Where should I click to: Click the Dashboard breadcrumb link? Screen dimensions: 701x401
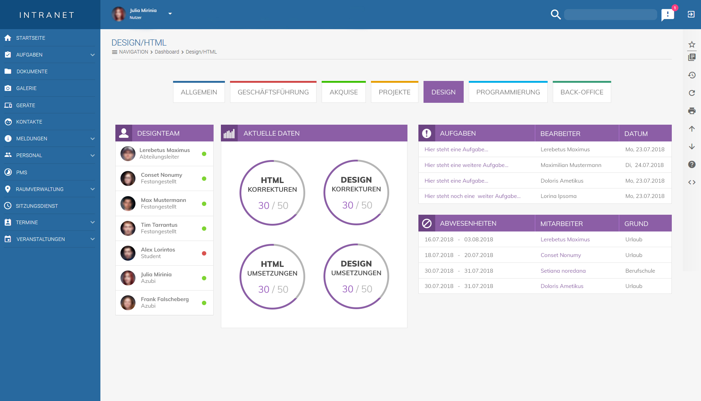click(x=167, y=52)
